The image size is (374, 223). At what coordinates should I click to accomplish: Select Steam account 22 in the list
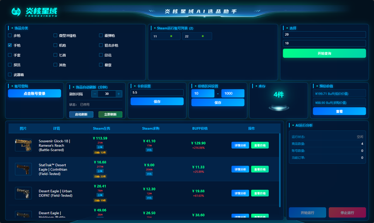197,36
